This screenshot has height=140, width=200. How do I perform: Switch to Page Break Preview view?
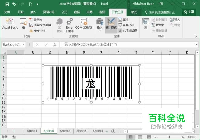[x=149, y=137]
